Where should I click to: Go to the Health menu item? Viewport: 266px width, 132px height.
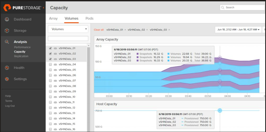point(19,68)
